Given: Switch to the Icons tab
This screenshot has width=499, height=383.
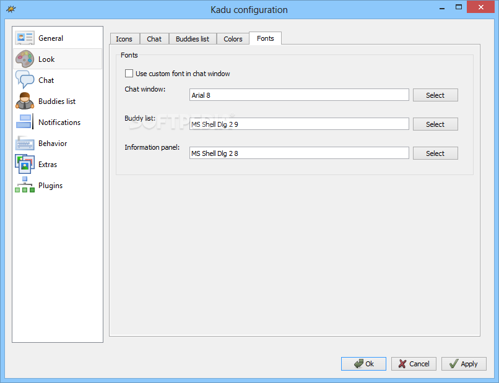Looking at the screenshot, I should tap(125, 39).
